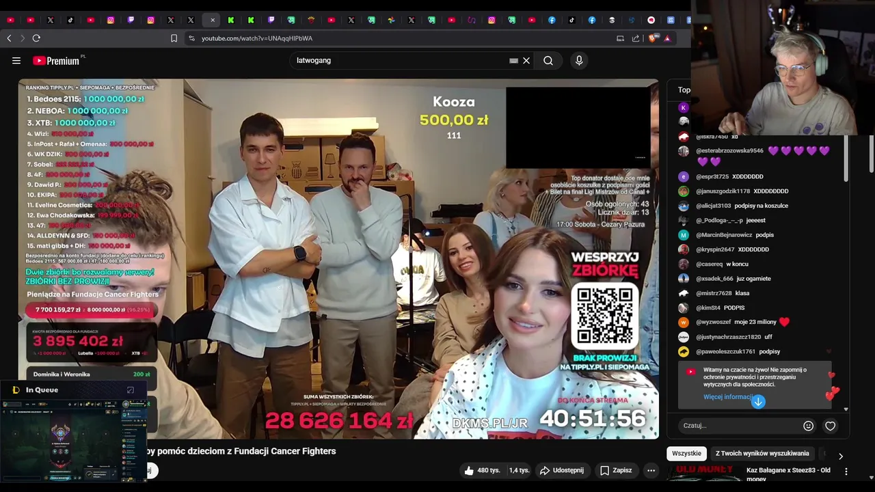
Task: Select chat user @alicjat3103
Action: coord(713,206)
